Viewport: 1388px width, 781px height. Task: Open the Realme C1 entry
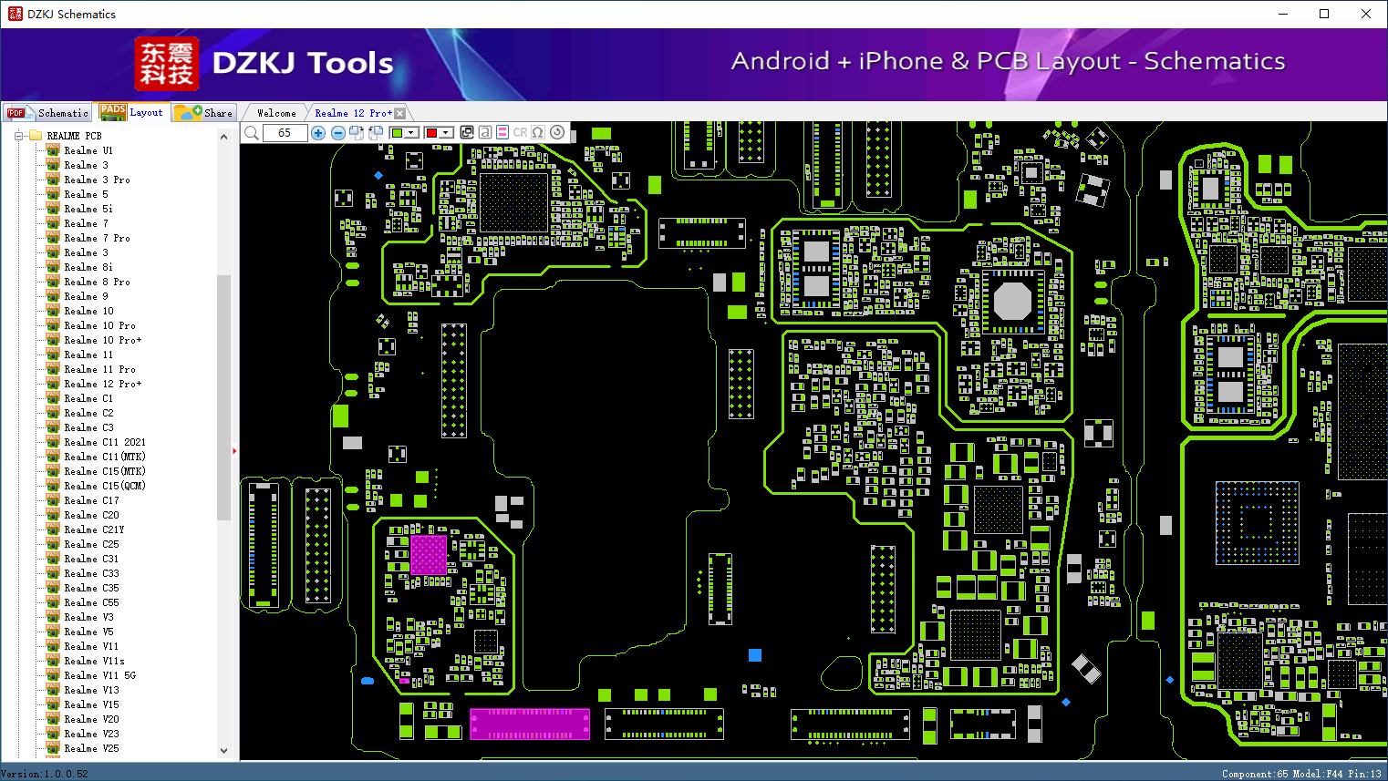(x=88, y=398)
